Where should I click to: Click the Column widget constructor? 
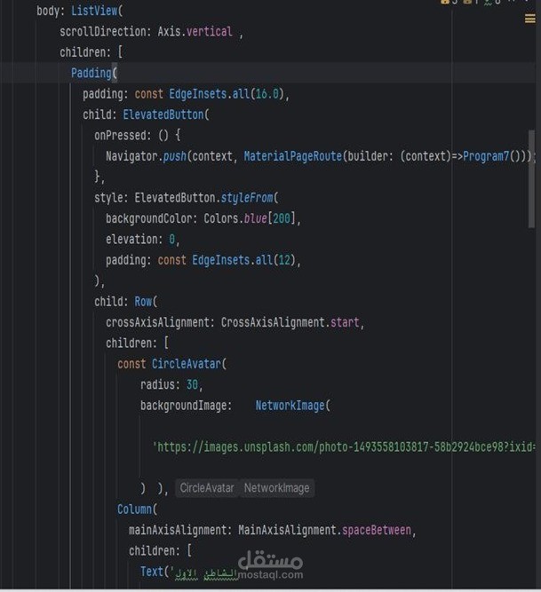coord(134,509)
